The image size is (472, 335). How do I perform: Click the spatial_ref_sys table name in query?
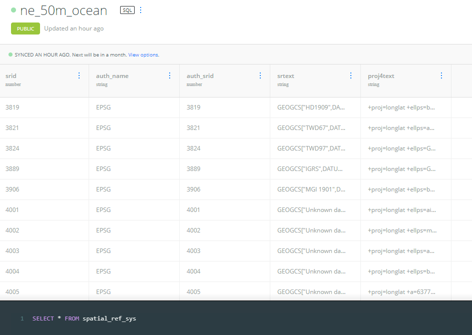(x=109, y=318)
